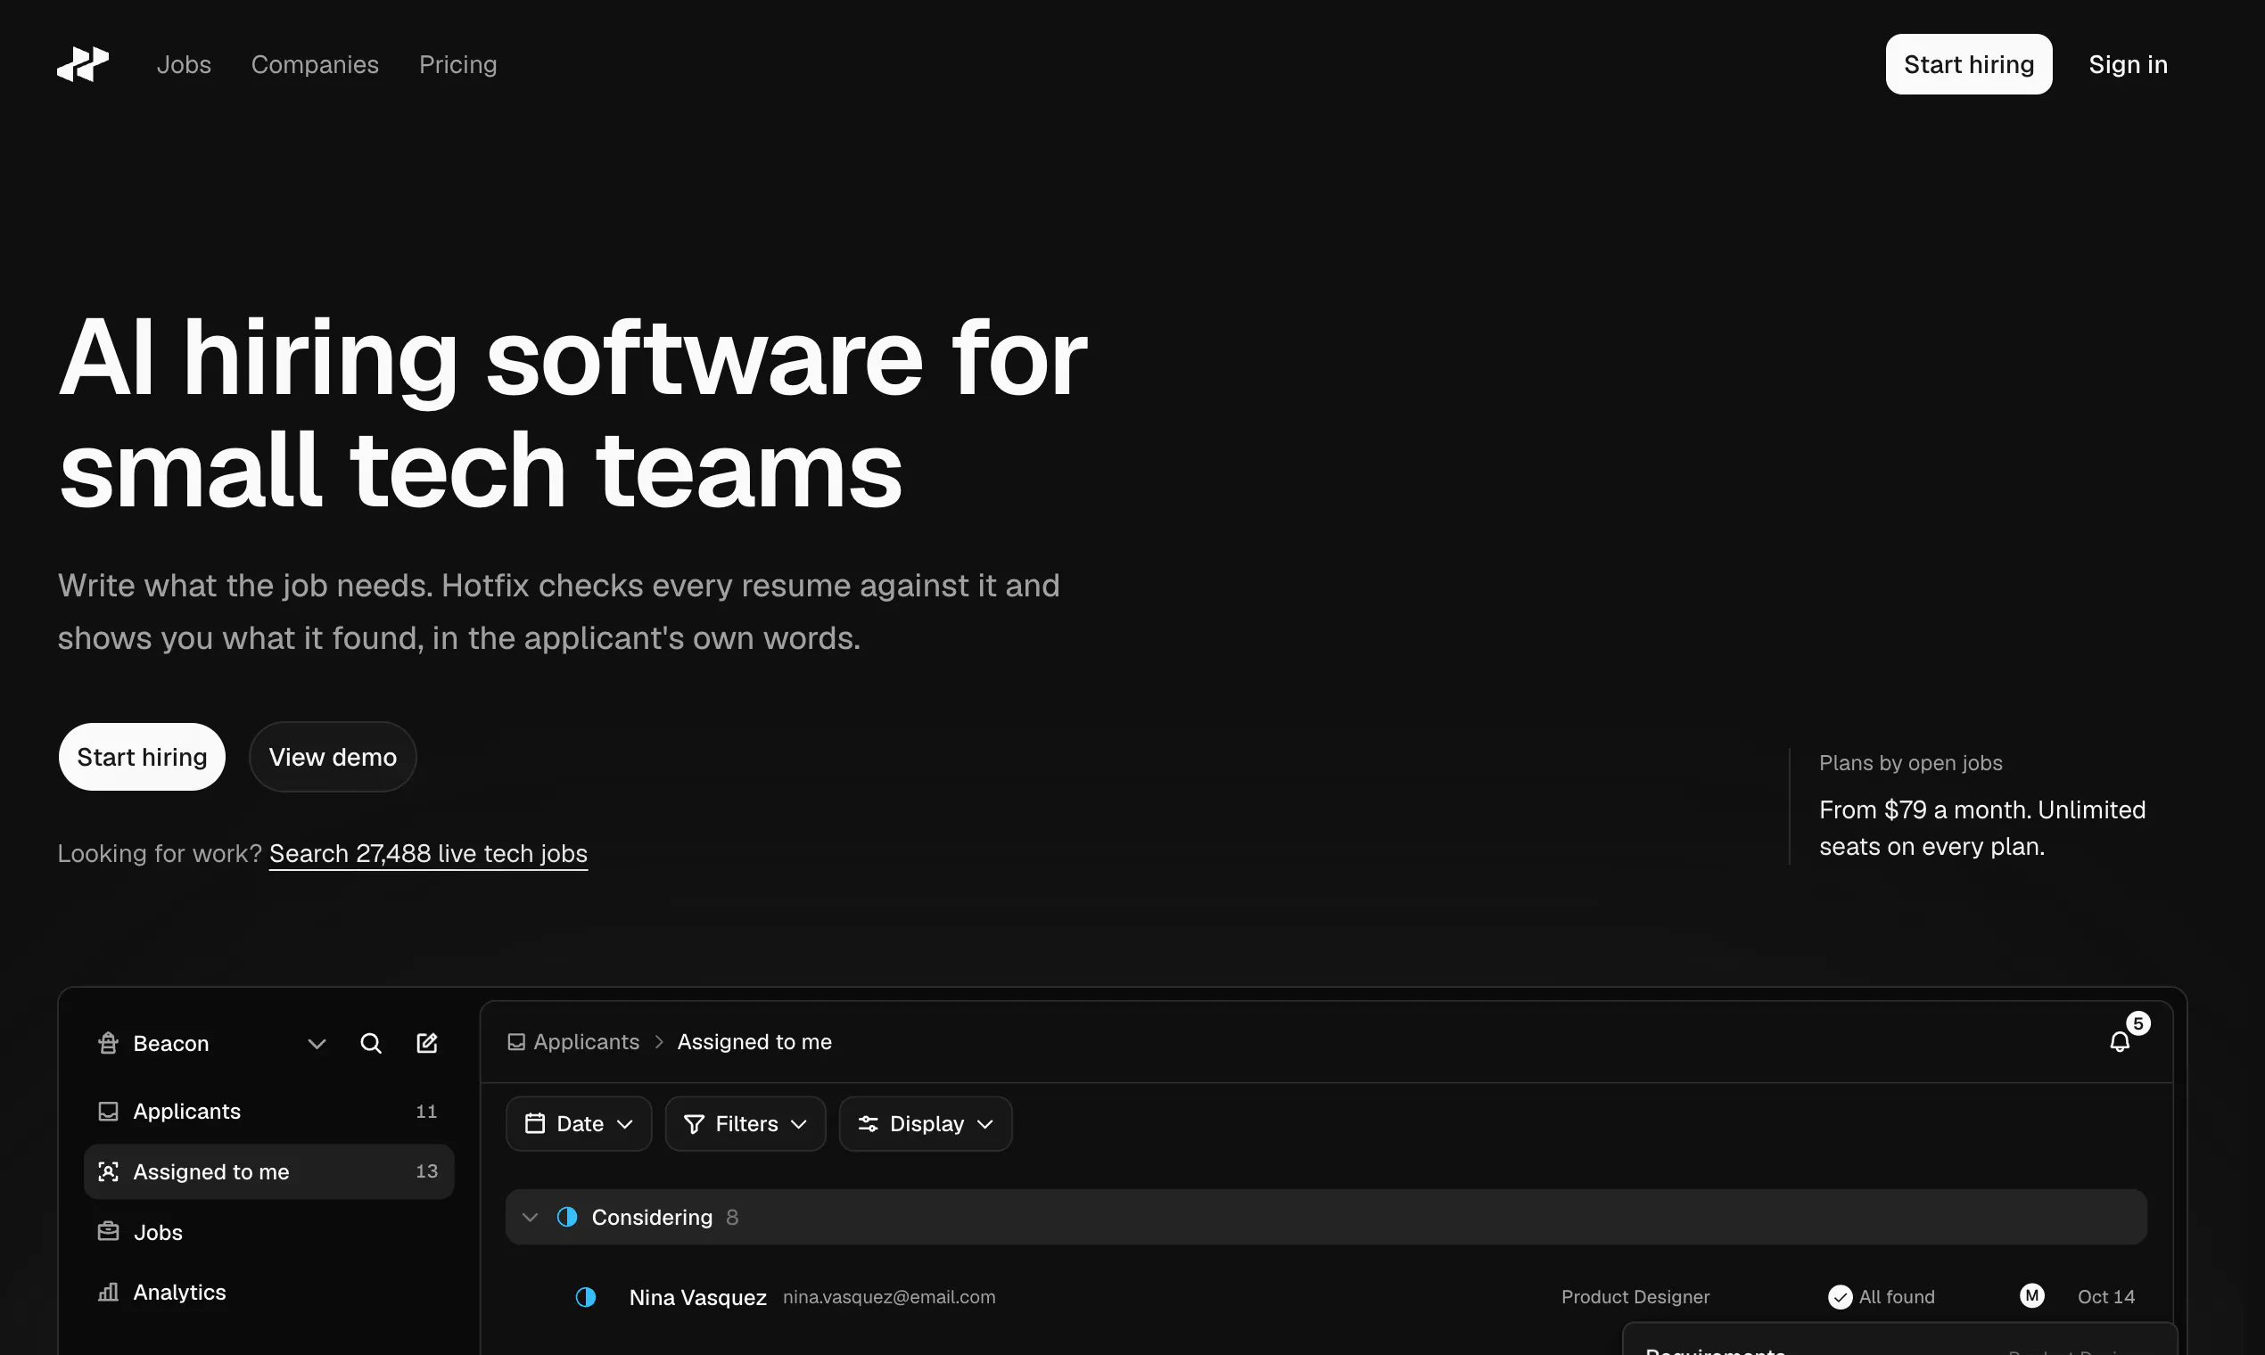The height and width of the screenshot is (1355, 2265).
Task: Open the Filters dropdown
Action: pos(745,1124)
